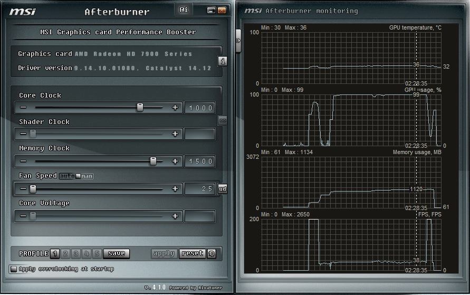Click Core Clock value field 1000
Screen dimensions: 470x295
[200, 108]
